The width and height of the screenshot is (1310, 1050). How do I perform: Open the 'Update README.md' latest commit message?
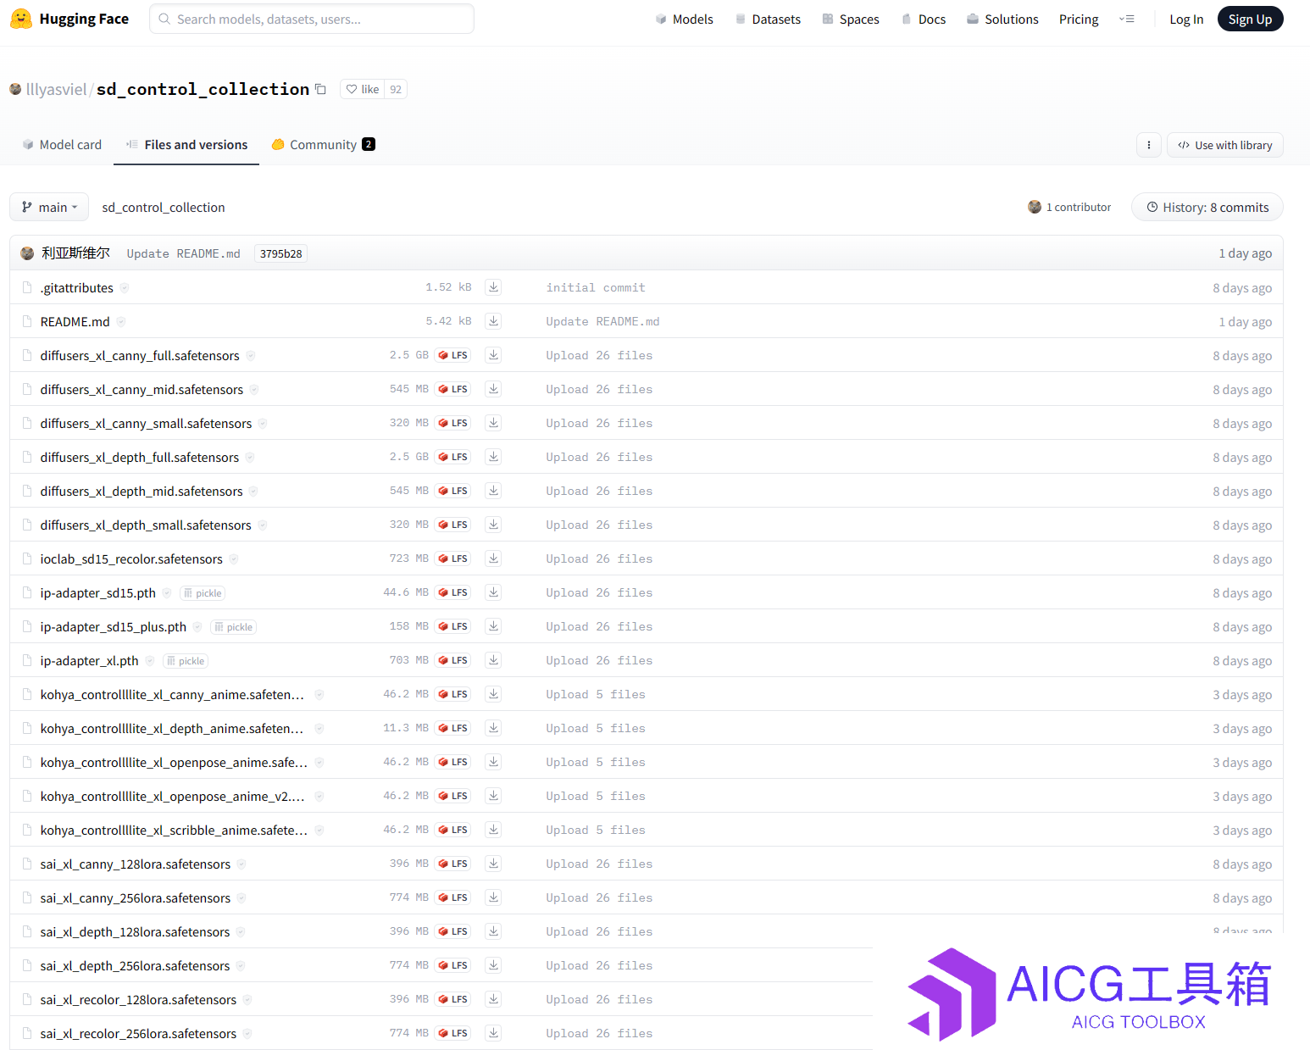point(184,253)
